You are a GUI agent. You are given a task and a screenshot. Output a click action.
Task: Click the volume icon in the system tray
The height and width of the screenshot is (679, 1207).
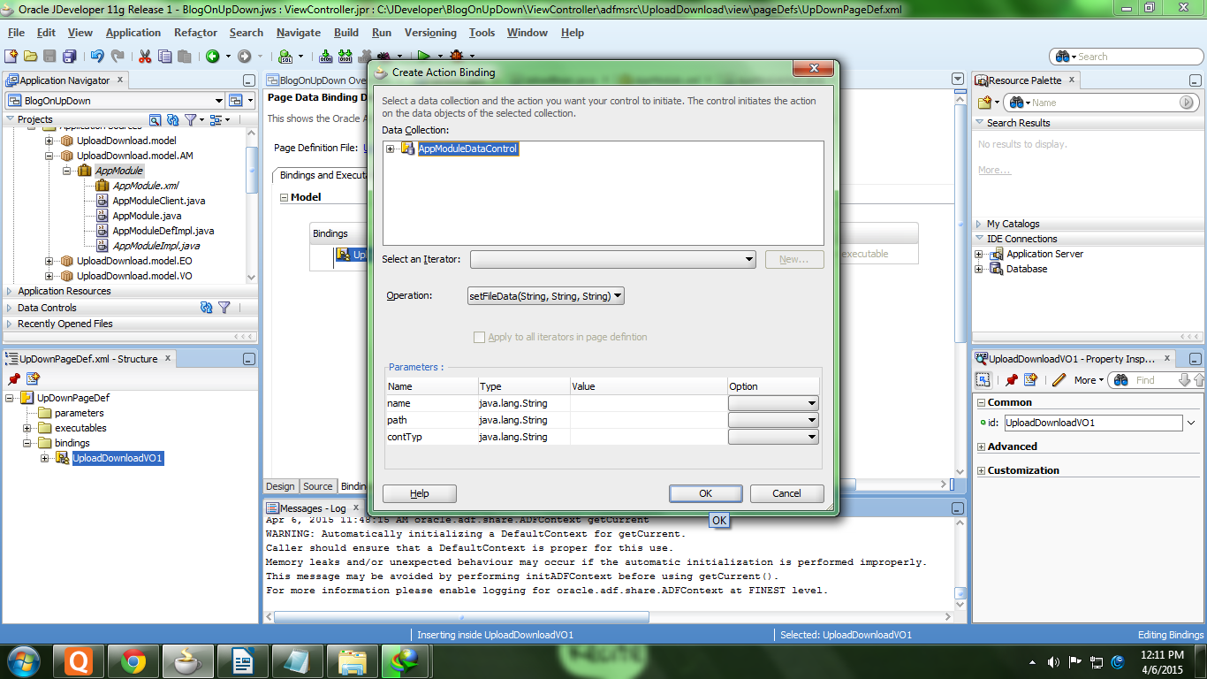click(1053, 662)
